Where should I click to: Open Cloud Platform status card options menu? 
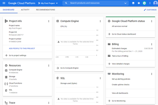click(x=152, y=21)
